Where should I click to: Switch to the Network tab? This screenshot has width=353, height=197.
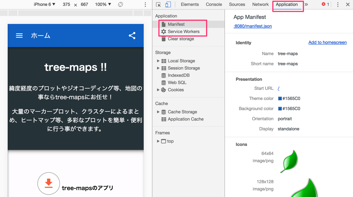260,4
